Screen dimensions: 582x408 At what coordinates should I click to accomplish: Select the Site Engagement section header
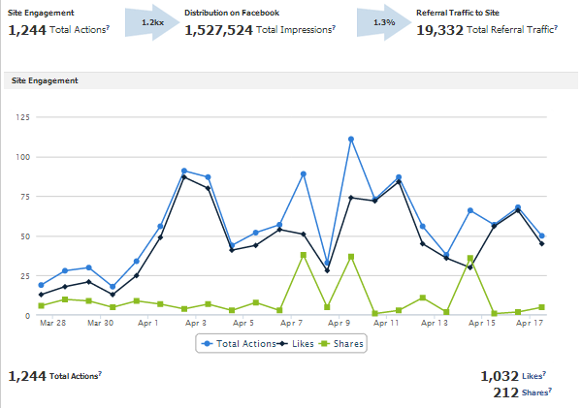(x=291, y=80)
